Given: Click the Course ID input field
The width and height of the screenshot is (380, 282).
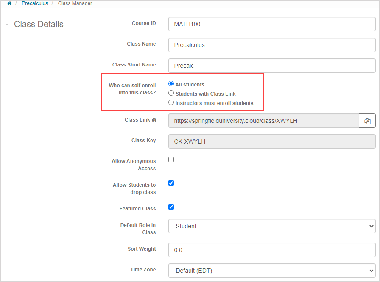Looking at the screenshot, I should coord(272,24).
